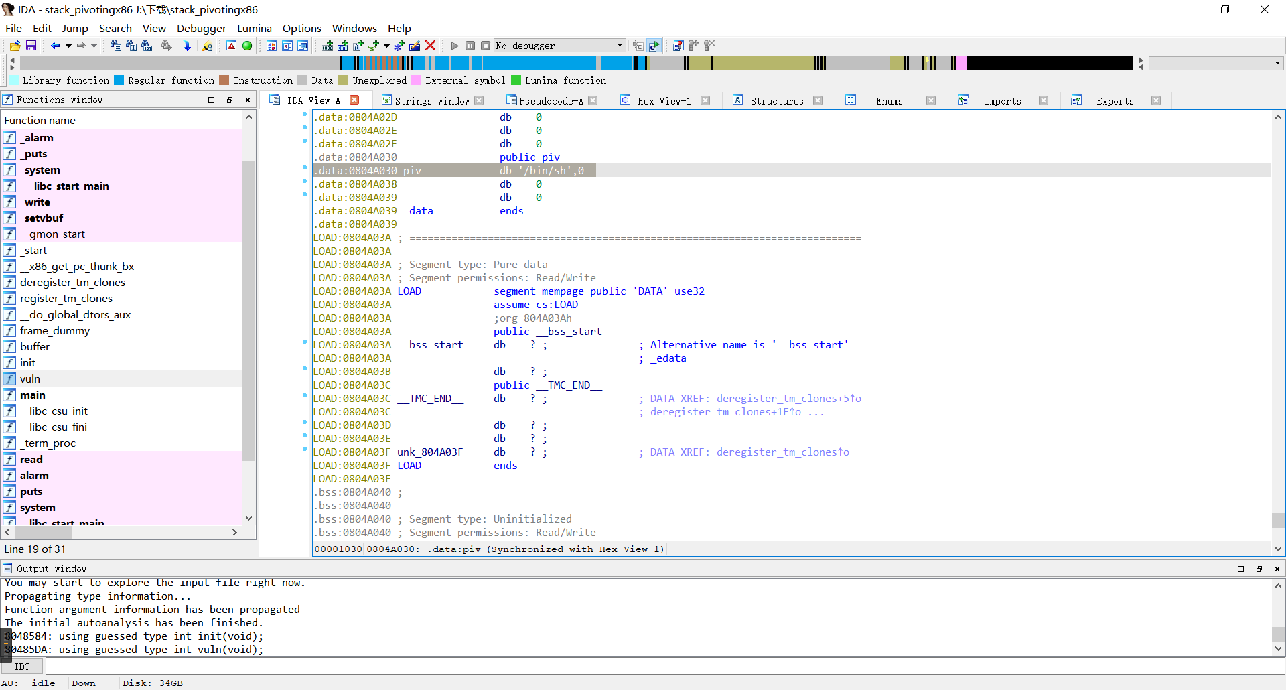Click the blue Regular function legend swatch

click(119, 80)
